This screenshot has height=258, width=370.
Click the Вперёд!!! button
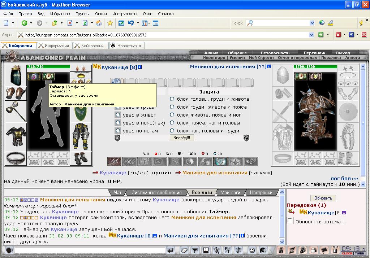tap(182, 138)
